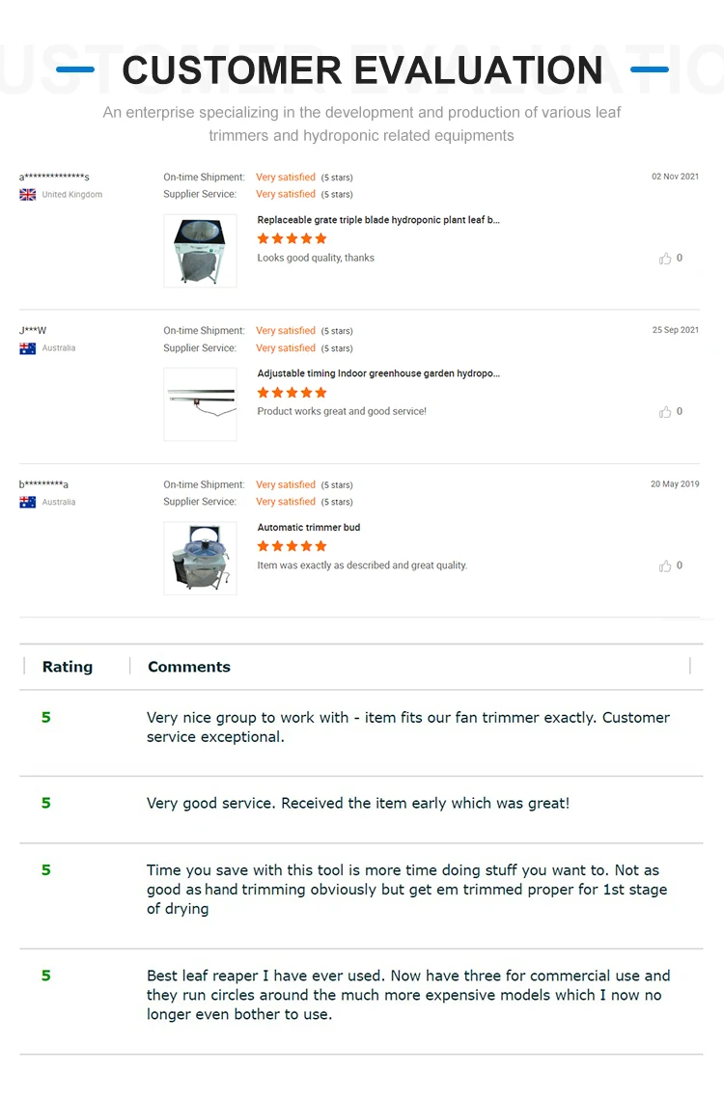Click the United Kingdom flag icon
Image resolution: width=724 pixels, height=1100 pixels.
coord(28,195)
